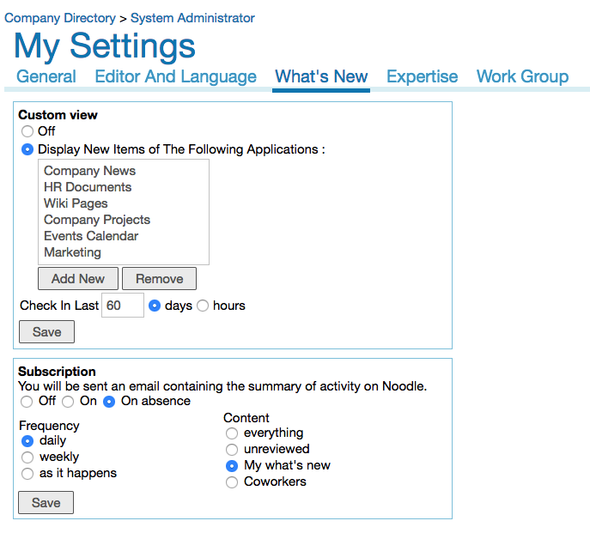The width and height of the screenshot is (590, 533).
Task: Go to Work Group tab
Action: click(522, 76)
